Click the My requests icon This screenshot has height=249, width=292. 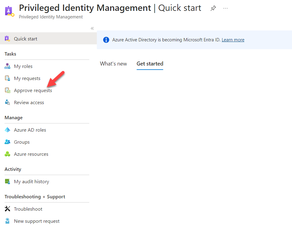pos(7,78)
